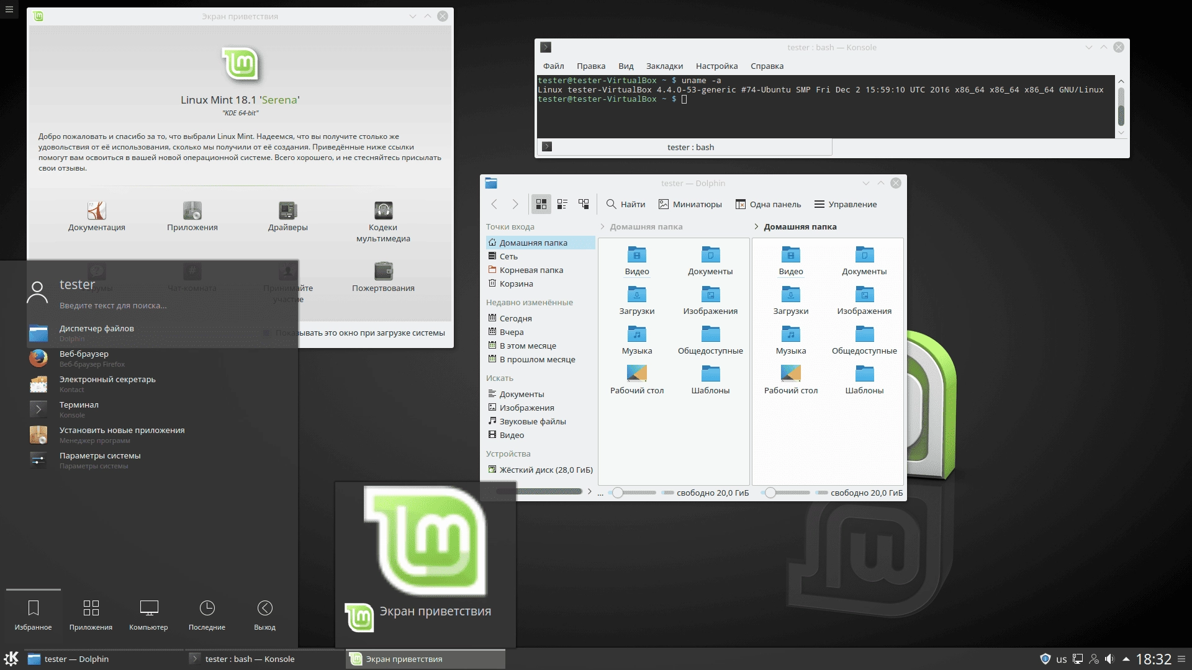The width and height of the screenshot is (1192, 670).
Task: Open Изображения folder in right Dolphin pane
Action: point(864,300)
